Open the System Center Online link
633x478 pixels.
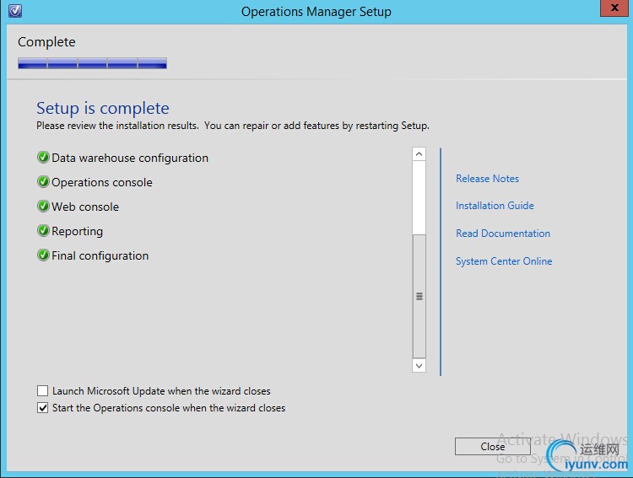tap(504, 261)
